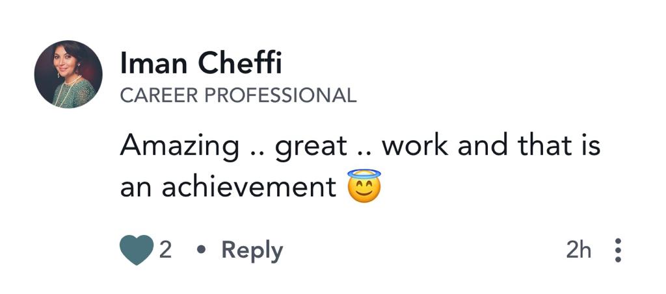666x294 pixels.
Task: Open the three-dot more options menu
Action: pyautogui.click(x=617, y=251)
